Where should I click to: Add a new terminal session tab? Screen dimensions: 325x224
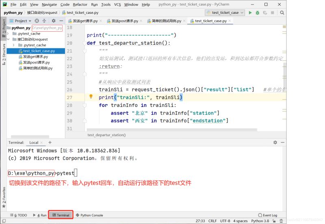click(50, 143)
